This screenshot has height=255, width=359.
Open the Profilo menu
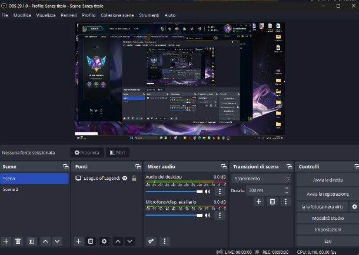(89, 15)
